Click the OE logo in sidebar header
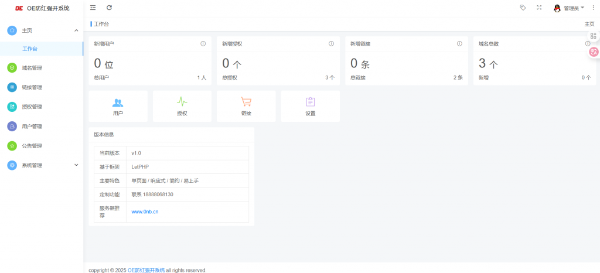 click(x=19, y=8)
